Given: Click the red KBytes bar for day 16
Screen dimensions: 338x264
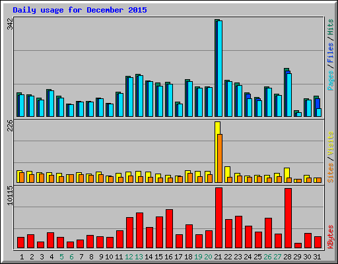Looking at the screenshot, I should [169, 228].
